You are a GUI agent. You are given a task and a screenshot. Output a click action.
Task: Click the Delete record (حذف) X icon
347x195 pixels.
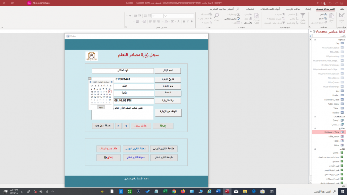tap(251, 23)
